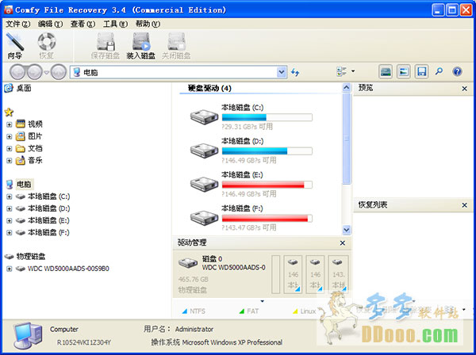Click the red E: drive usage bar
Image resolution: width=476 pixels, height=355 pixels.
click(267, 185)
